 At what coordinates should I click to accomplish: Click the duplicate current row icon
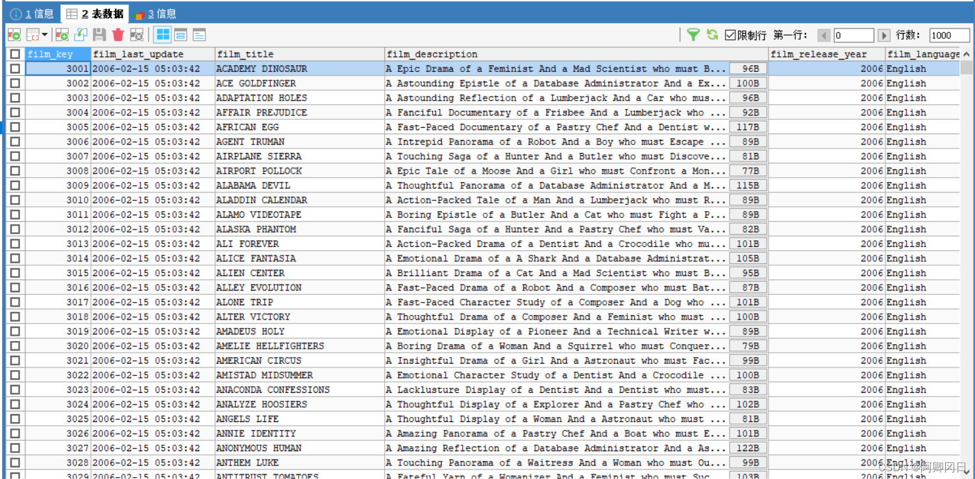(x=80, y=35)
